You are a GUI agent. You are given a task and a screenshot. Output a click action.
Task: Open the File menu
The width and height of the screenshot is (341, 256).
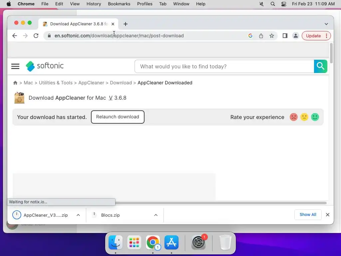(x=45, y=4)
